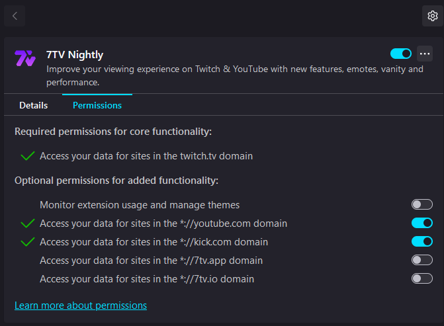The width and height of the screenshot is (444, 326).
Task: Click the *://7tv.io domain permission label
Action: [x=147, y=279]
